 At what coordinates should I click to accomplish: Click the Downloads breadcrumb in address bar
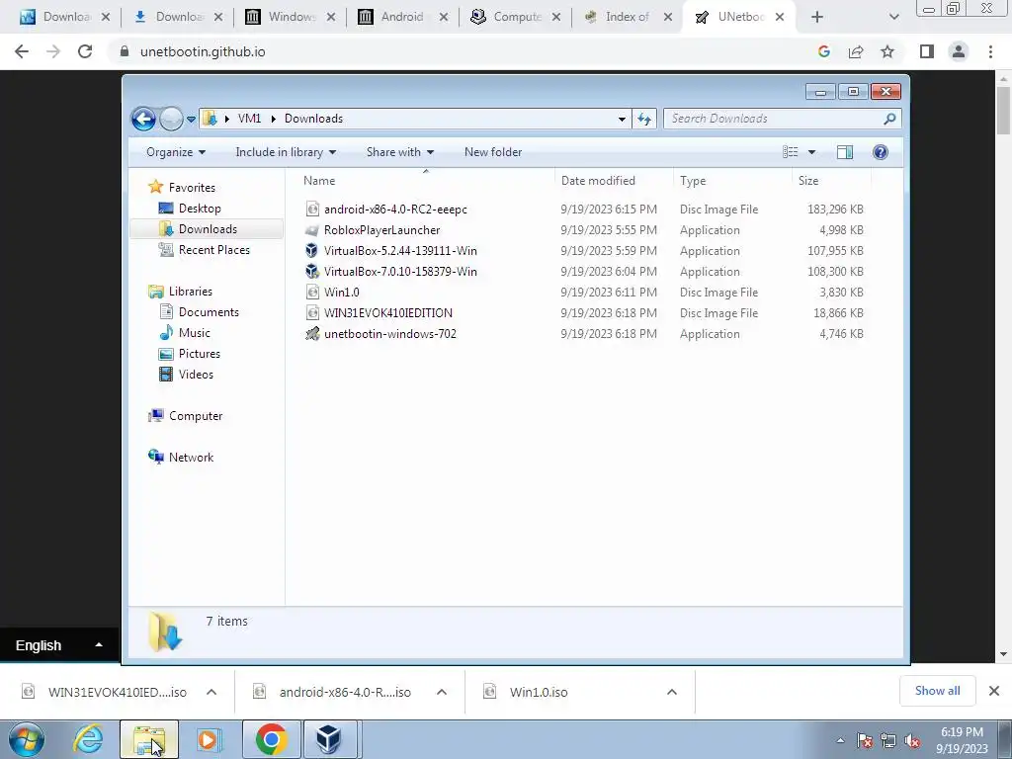coord(313,119)
